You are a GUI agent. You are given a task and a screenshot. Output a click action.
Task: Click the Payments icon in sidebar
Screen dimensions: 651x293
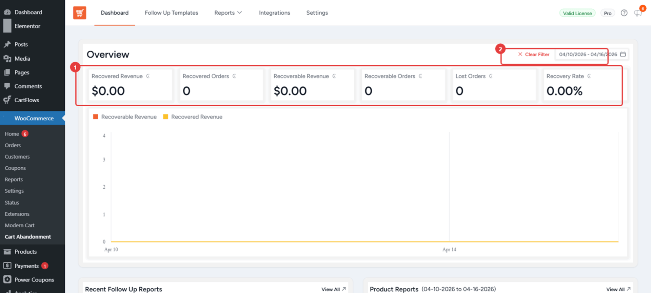7,266
